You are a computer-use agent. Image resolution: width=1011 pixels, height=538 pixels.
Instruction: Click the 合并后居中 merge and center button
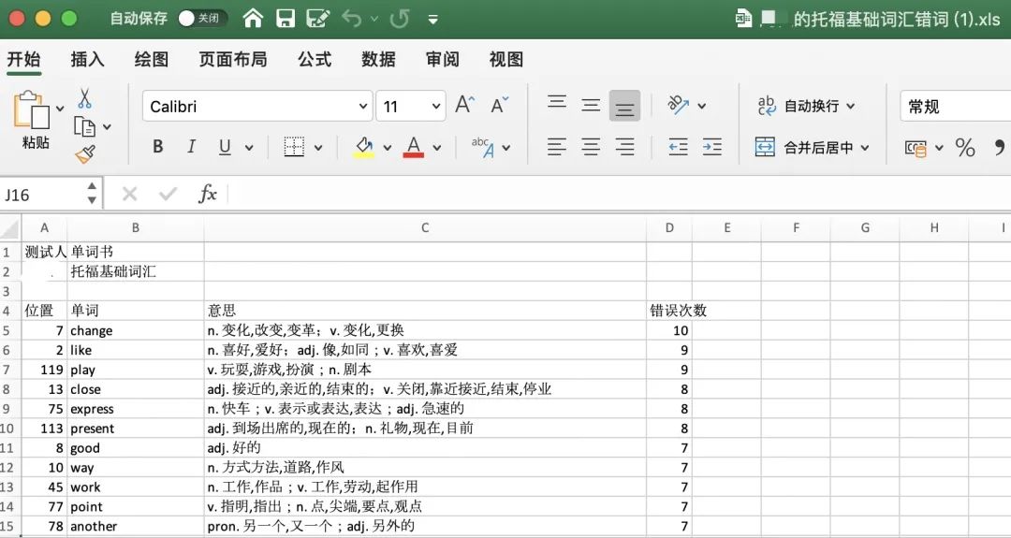click(812, 148)
